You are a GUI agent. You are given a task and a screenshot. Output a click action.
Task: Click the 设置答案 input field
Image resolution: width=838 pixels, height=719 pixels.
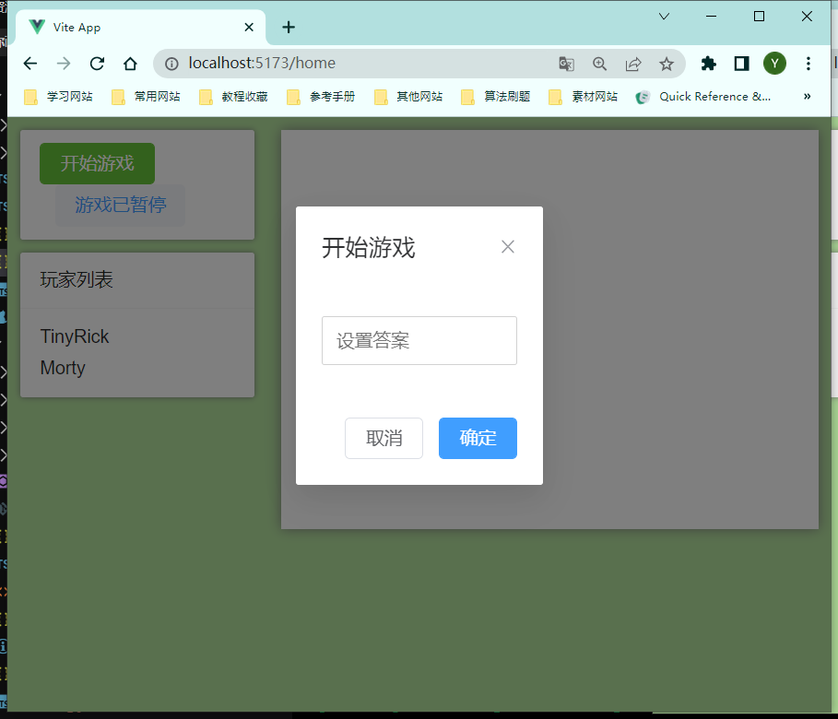(x=419, y=341)
